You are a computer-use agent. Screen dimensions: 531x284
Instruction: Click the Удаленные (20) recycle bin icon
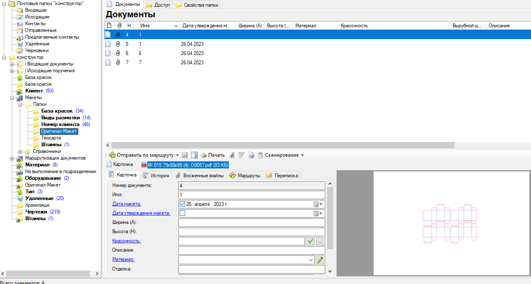click(x=20, y=198)
